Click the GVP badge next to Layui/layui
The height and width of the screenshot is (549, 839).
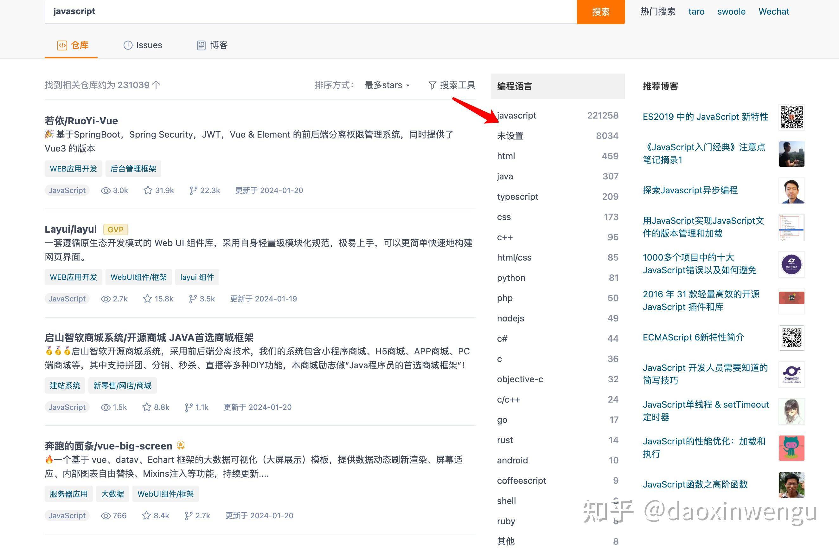coord(115,229)
